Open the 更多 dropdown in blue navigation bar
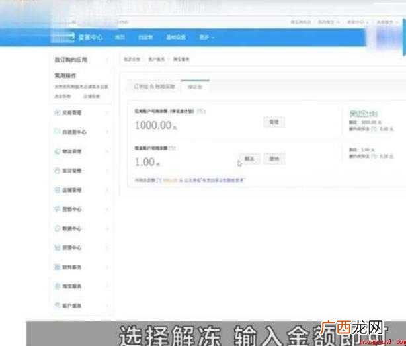Screen dimensions: 406x346 pos(206,37)
